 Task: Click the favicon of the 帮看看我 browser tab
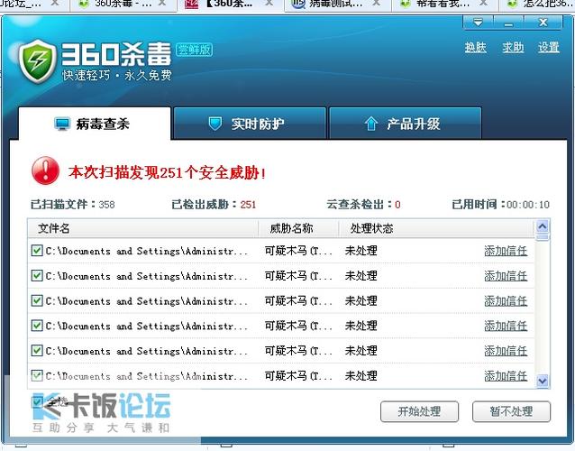coord(406,4)
